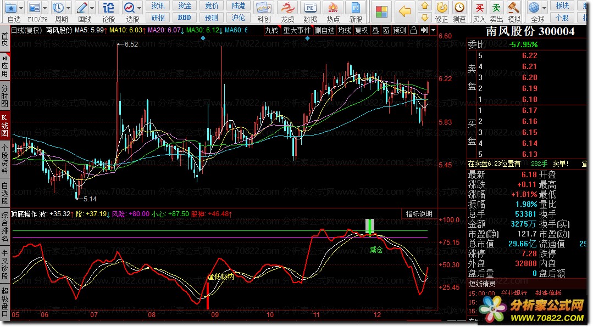Click the 资讯 news button
The image size is (593, 327).
pyautogui.click(x=158, y=5)
